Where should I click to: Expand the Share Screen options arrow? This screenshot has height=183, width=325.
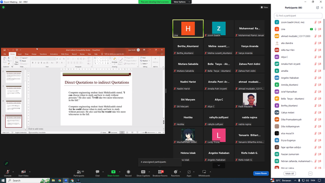[120, 172]
